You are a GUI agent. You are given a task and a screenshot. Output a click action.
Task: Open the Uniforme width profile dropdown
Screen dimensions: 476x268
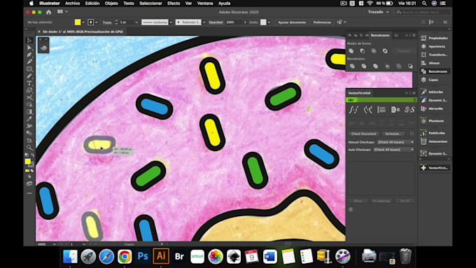point(171,22)
